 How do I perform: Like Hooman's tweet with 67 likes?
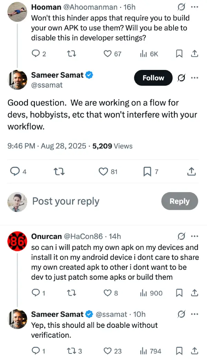coord(112,54)
